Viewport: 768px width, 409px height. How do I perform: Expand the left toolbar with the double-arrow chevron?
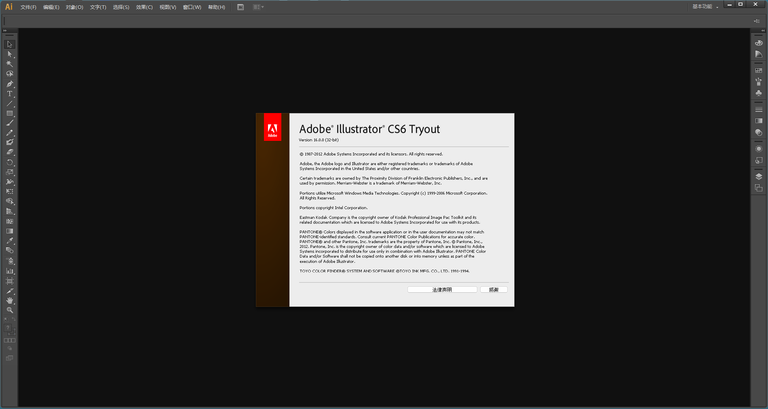(6, 30)
